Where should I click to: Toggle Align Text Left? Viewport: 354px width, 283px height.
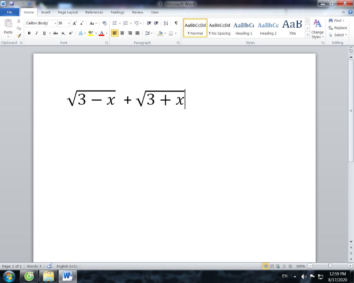(x=115, y=33)
